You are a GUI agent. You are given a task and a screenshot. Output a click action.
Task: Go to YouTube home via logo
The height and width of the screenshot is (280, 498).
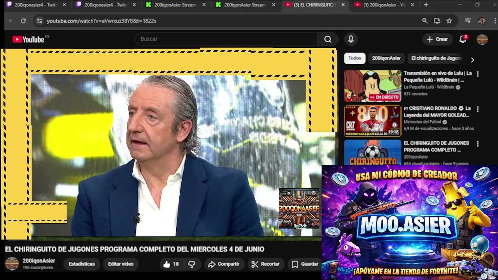click(x=28, y=39)
